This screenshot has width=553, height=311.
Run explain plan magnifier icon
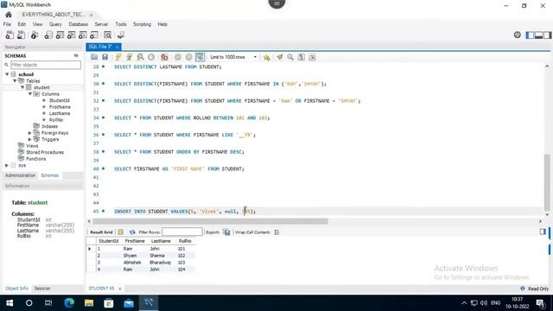(x=140, y=57)
